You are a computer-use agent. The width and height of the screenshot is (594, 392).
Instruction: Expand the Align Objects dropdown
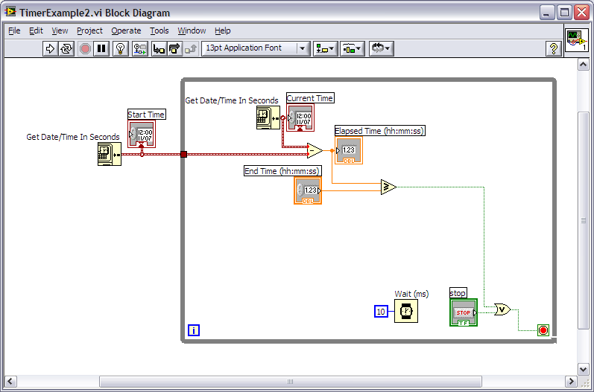(x=325, y=48)
